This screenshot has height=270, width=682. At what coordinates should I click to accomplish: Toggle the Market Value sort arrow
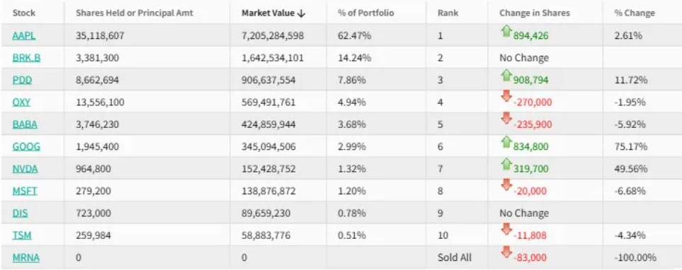pos(302,13)
